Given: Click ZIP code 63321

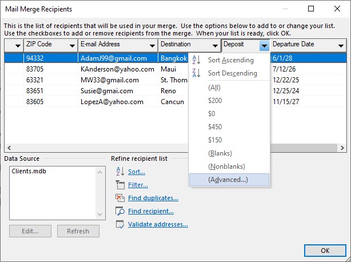Looking at the screenshot, I should 51,80.
